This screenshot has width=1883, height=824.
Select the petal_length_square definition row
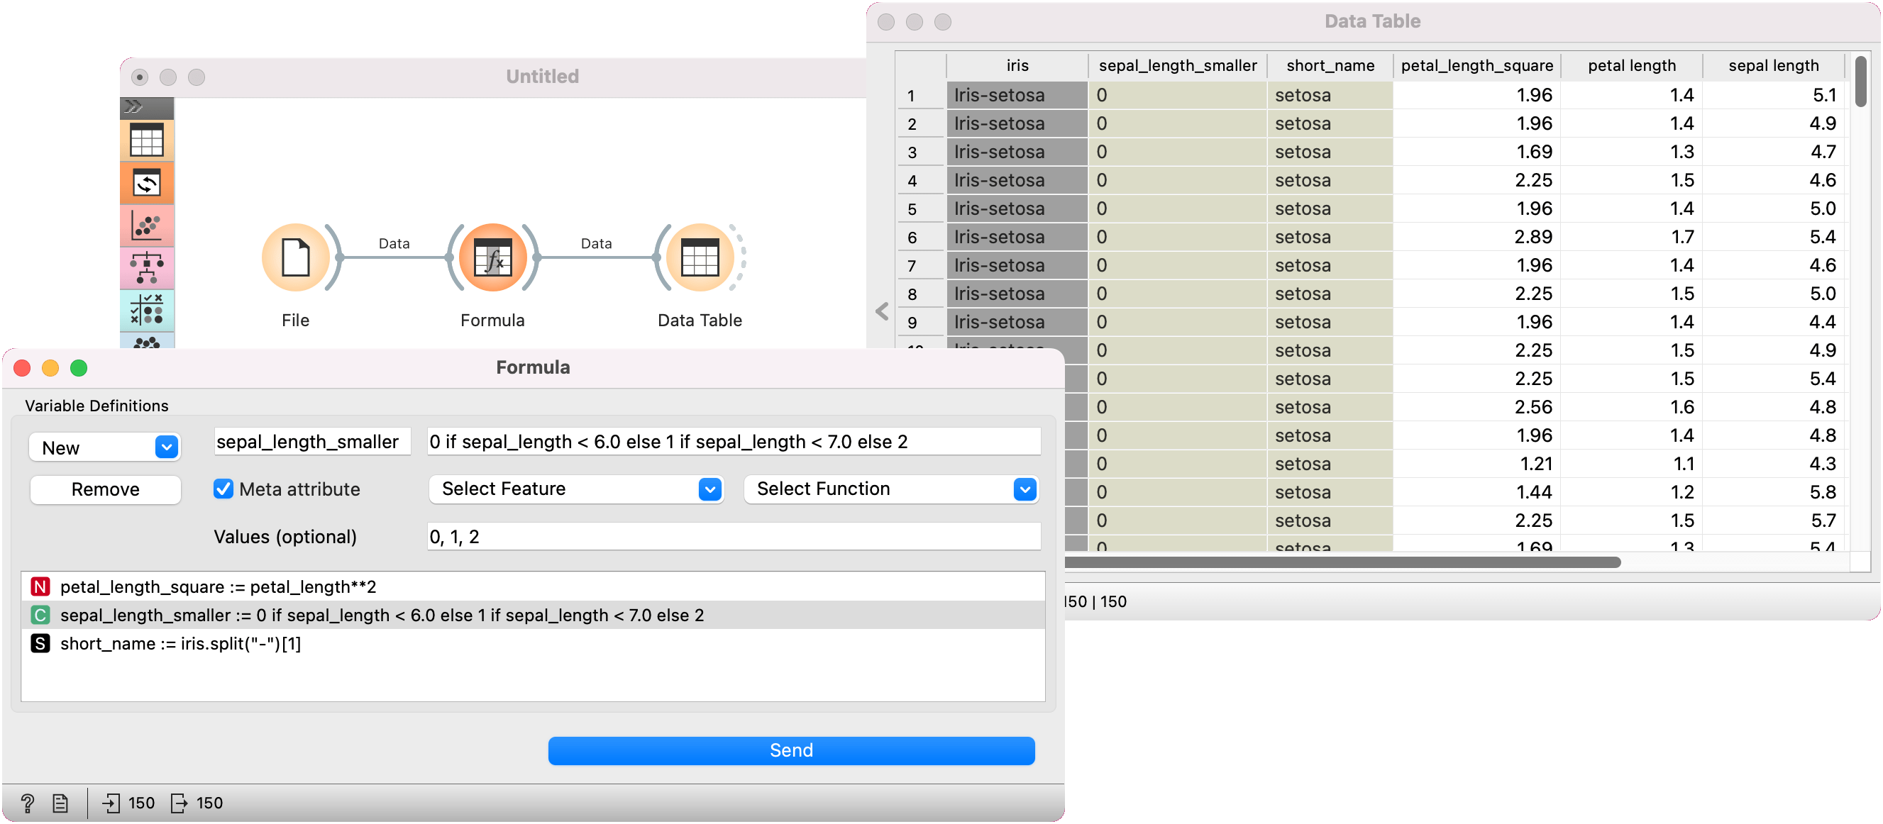218,586
